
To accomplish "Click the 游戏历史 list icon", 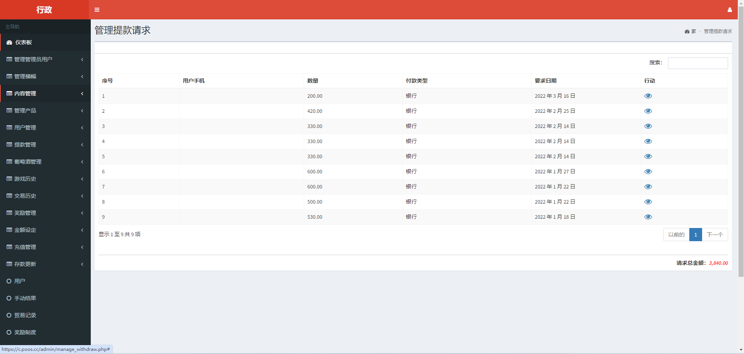I will [9, 179].
